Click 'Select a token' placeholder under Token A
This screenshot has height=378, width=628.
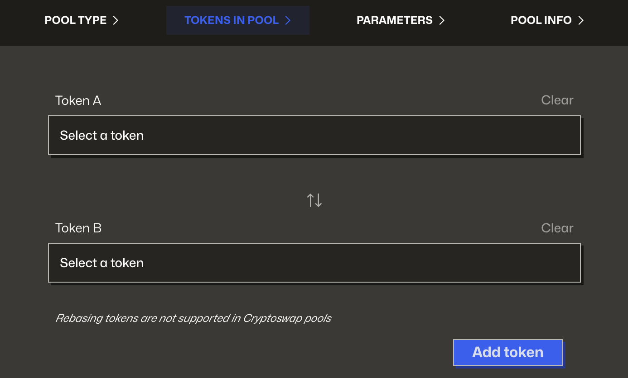(101, 135)
